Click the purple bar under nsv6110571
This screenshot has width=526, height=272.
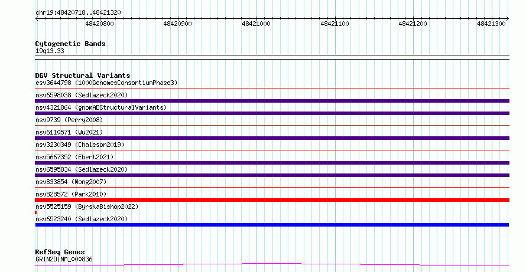272,138
